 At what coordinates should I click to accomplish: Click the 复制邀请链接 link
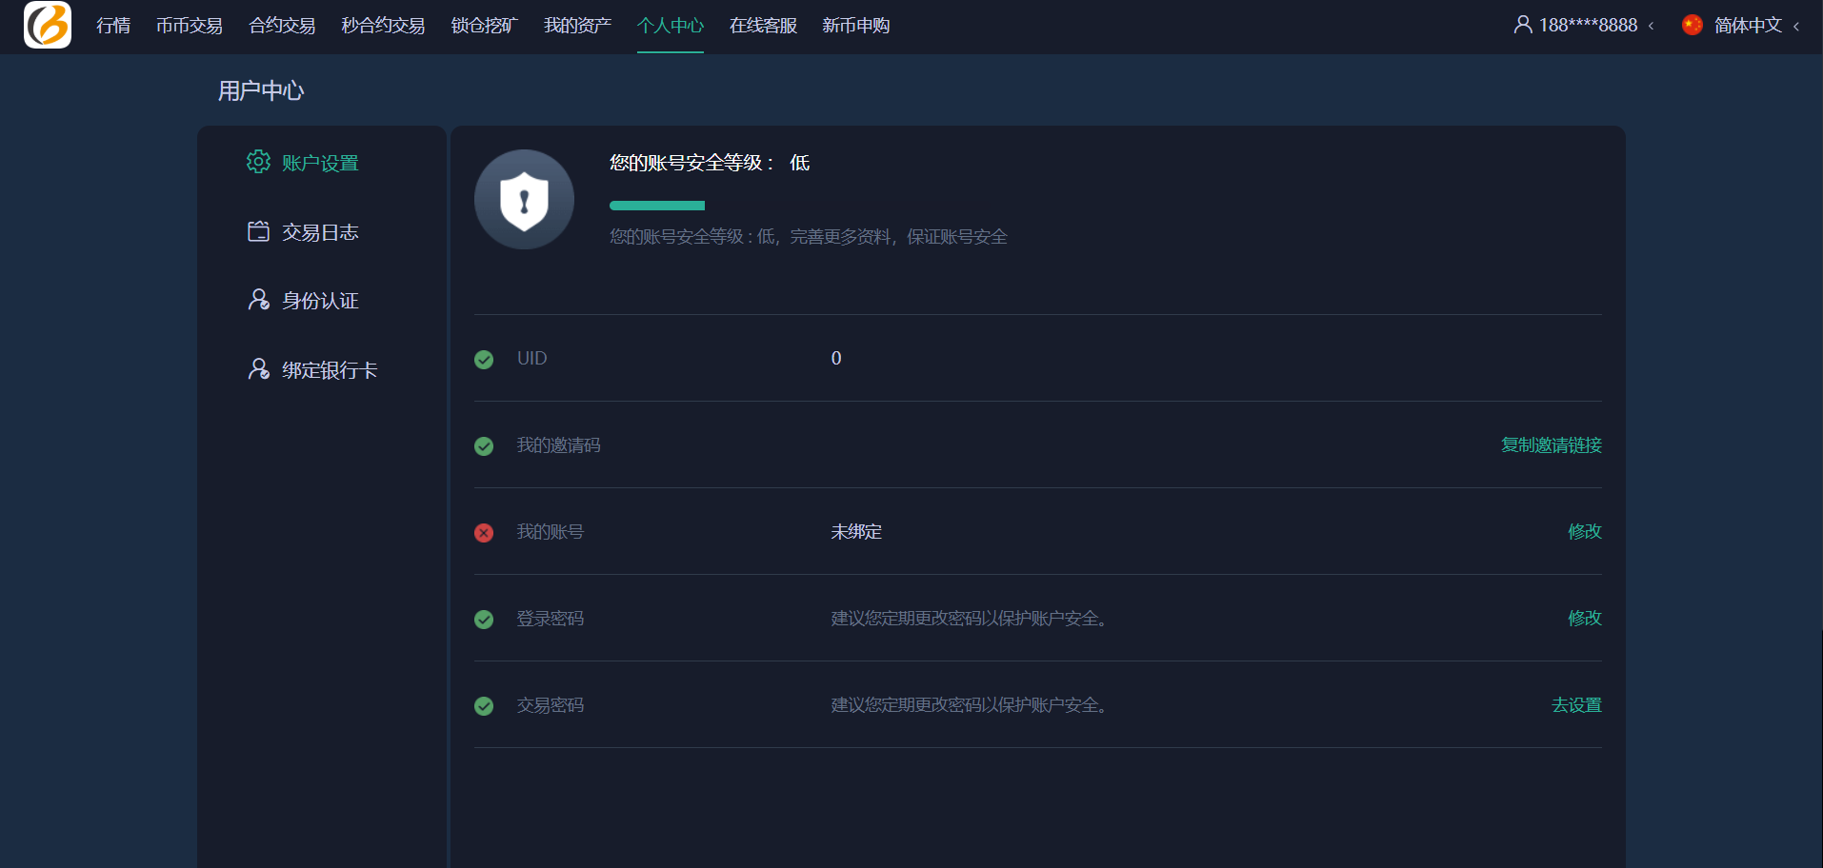pyautogui.click(x=1551, y=445)
